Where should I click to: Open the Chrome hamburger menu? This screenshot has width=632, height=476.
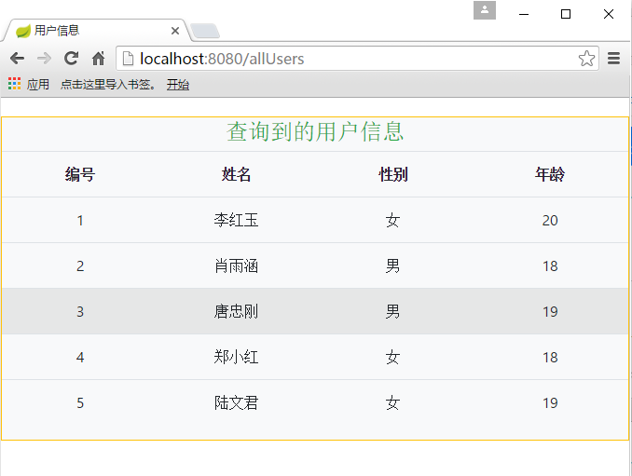pos(613,59)
